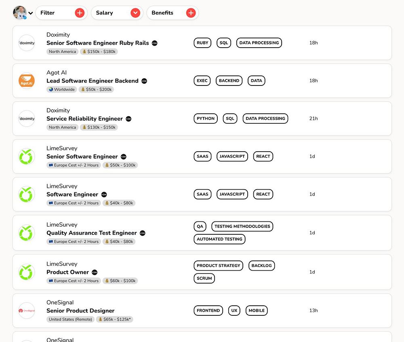Viewport: 404px width, 342px height.
Task: Click the Doximity logo on the Ruby Rails job
Action: [x=27, y=43]
